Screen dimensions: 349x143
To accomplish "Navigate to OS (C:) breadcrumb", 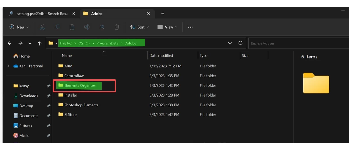I will [x=84, y=43].
